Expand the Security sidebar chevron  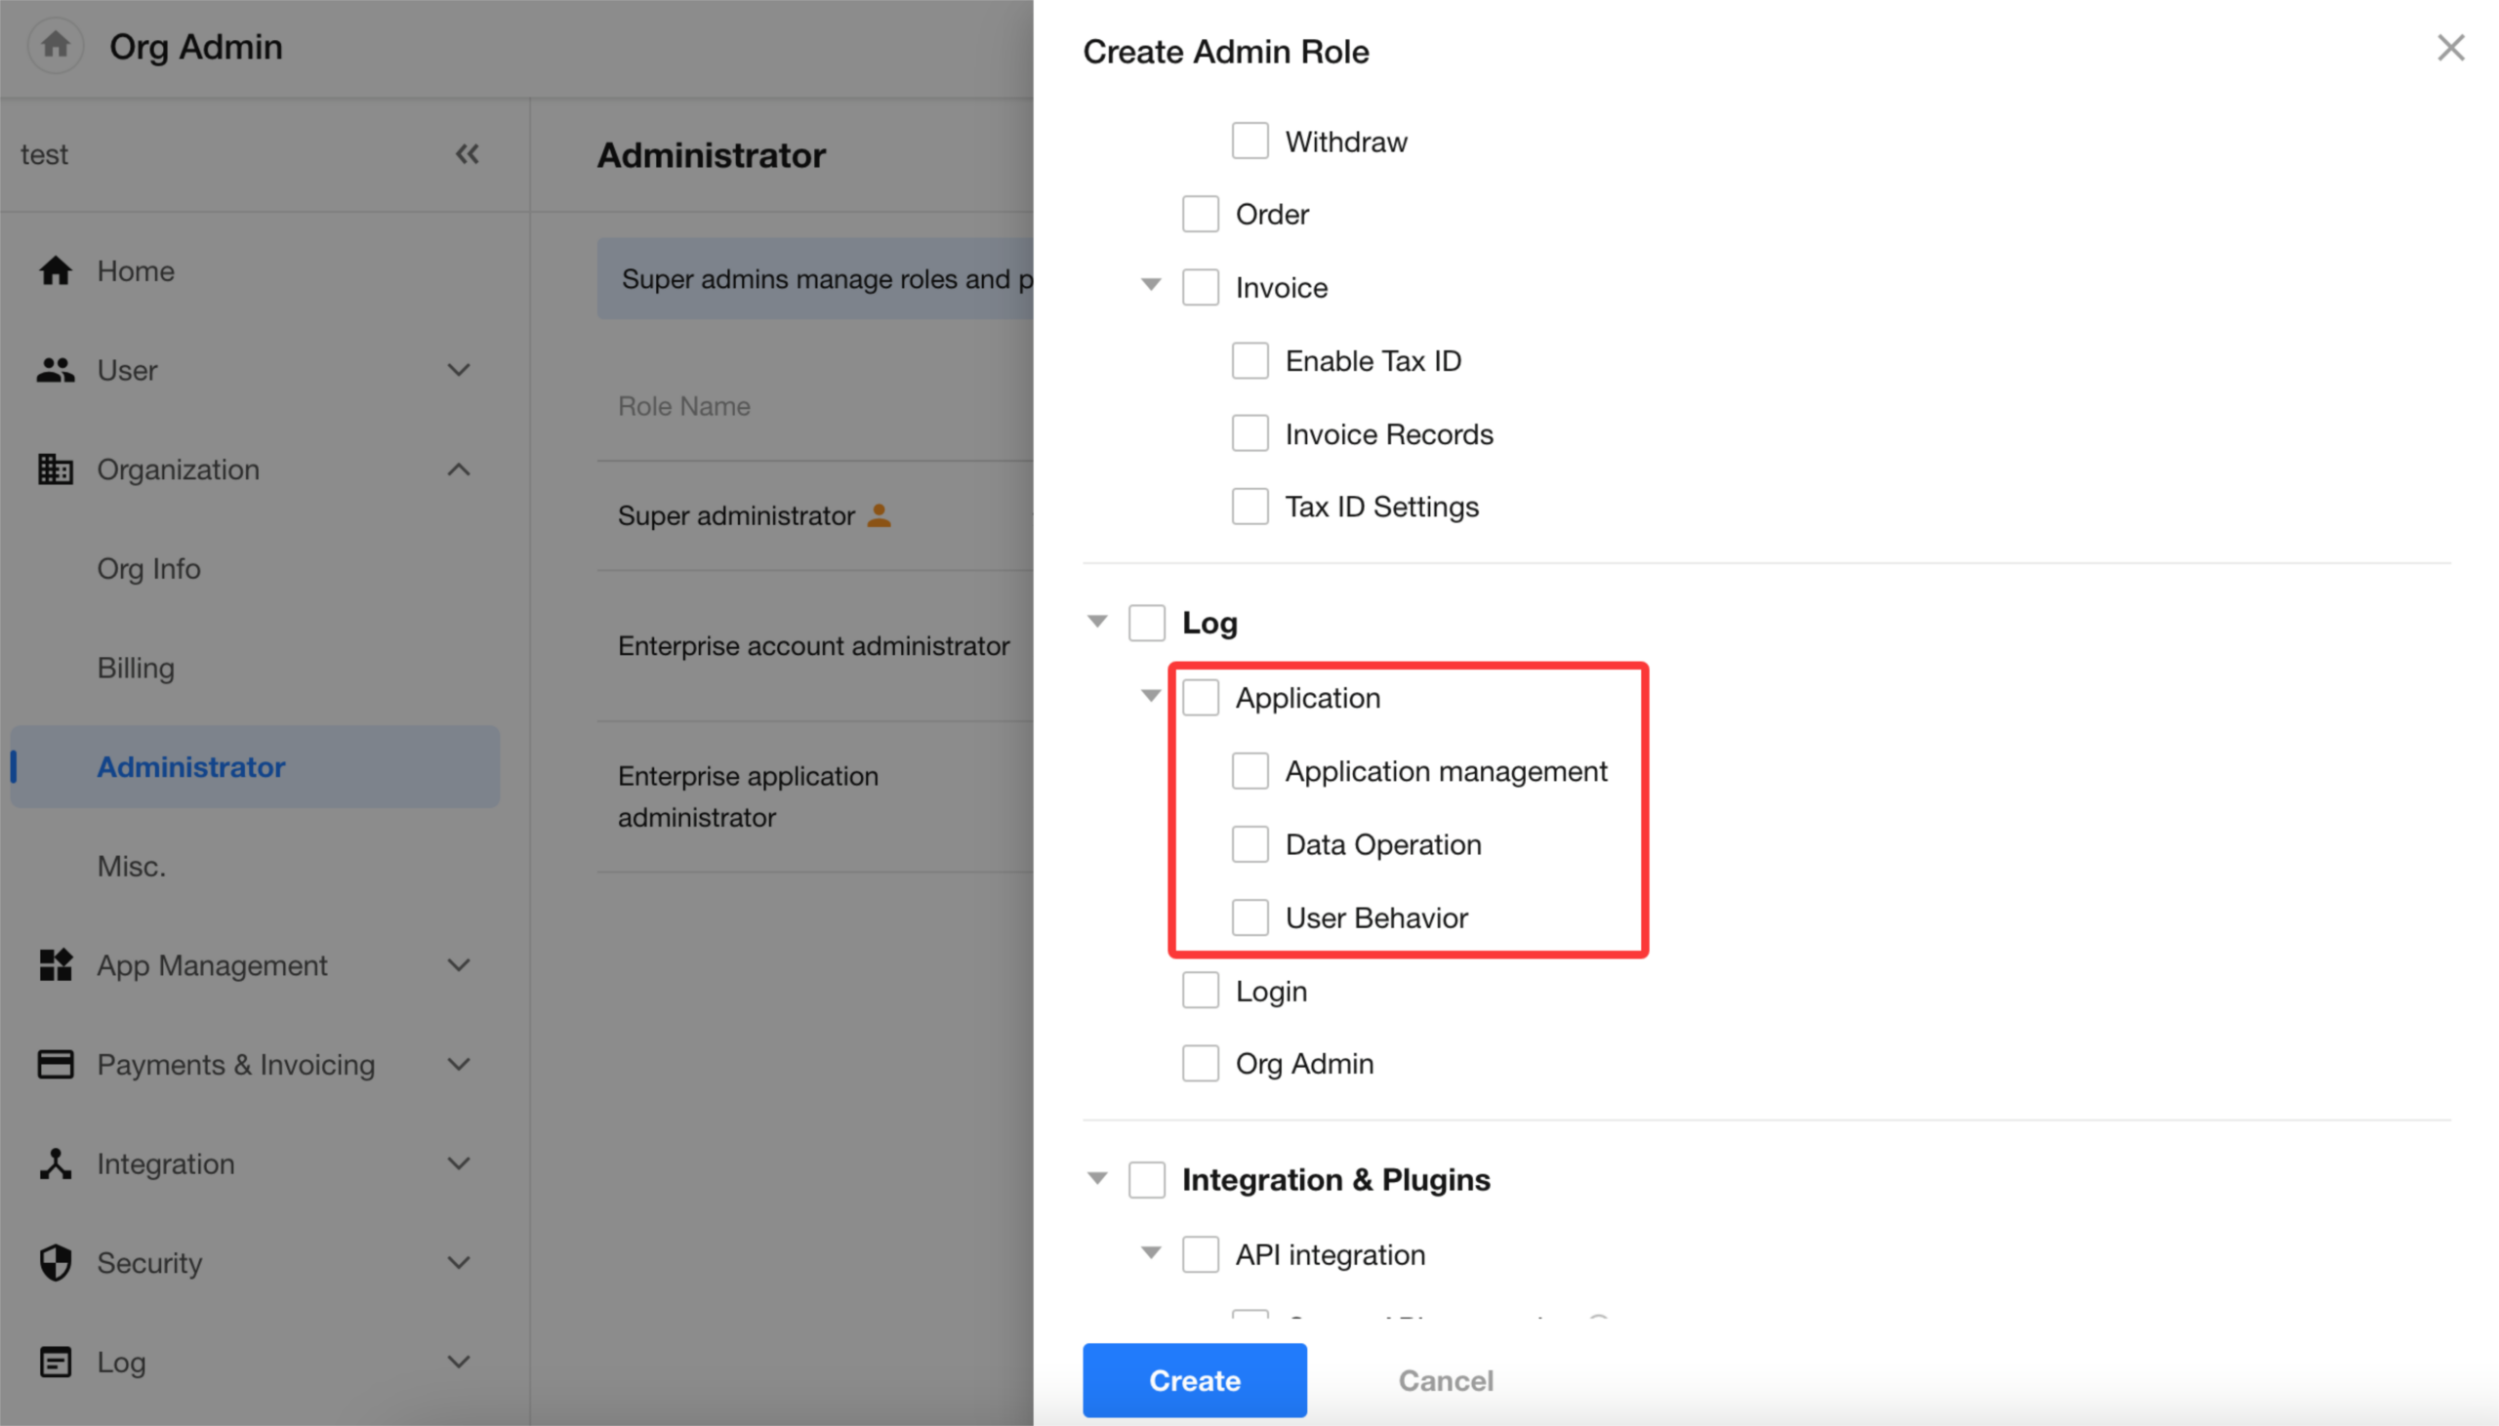point(458,1262)
